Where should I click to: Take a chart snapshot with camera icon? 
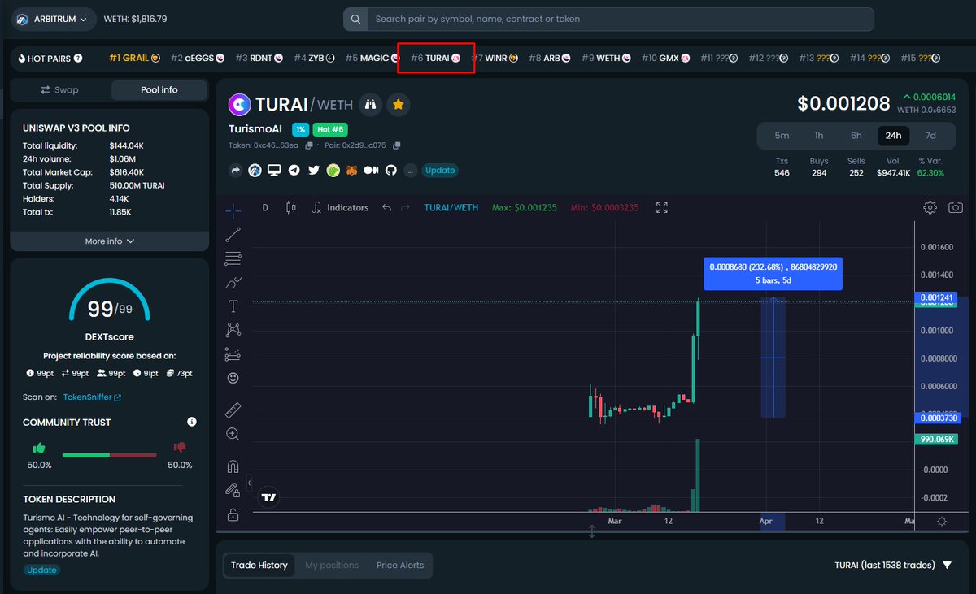pos(956,208)
